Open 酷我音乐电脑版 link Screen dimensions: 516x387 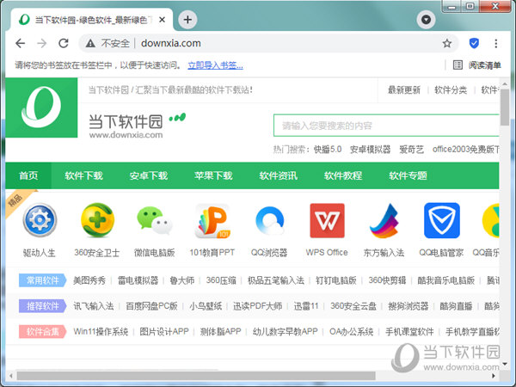click(446, 280)
